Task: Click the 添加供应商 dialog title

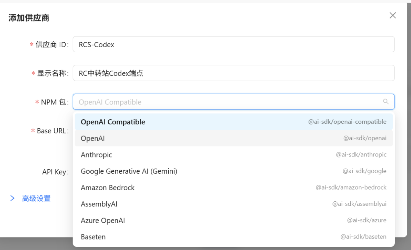Action: [x=29, y=18]
